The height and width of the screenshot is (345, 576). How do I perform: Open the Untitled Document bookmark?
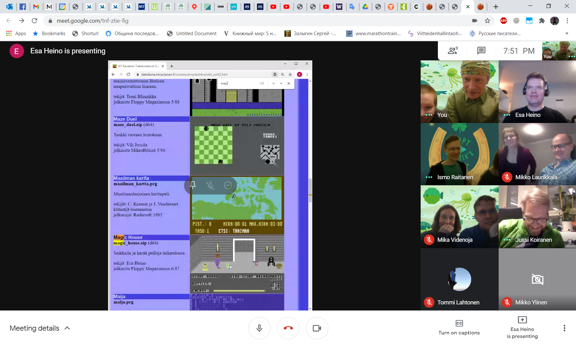pos(192,34)
